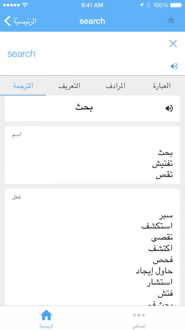Viewport: 185px width, 330px height.
Task: Tap the battery indicator in status bar
Action: click(176, 5)
